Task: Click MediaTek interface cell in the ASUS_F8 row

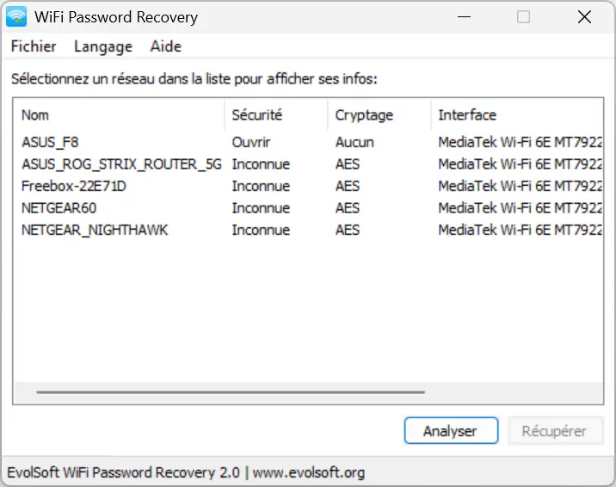Action: 521,142
